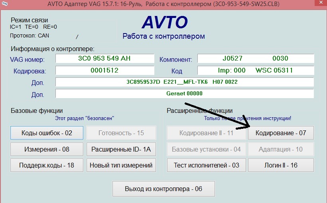The height and width of the screenshot is (203, 327).
Task: Run Тест исполнителей - 03
Action: tap(207, 165)
